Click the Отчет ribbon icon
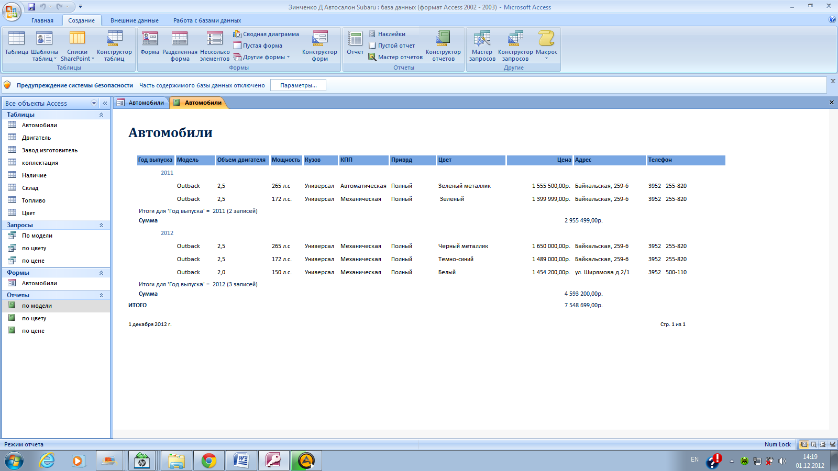The image size is (838, 471). pos(355,43)
